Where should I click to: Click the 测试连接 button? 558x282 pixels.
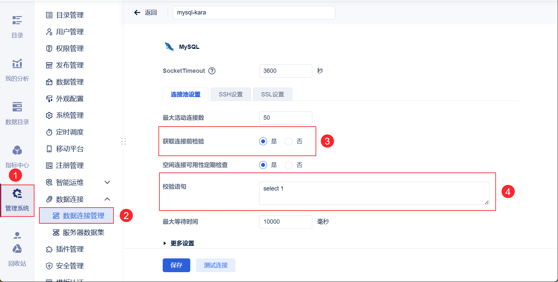216,265
